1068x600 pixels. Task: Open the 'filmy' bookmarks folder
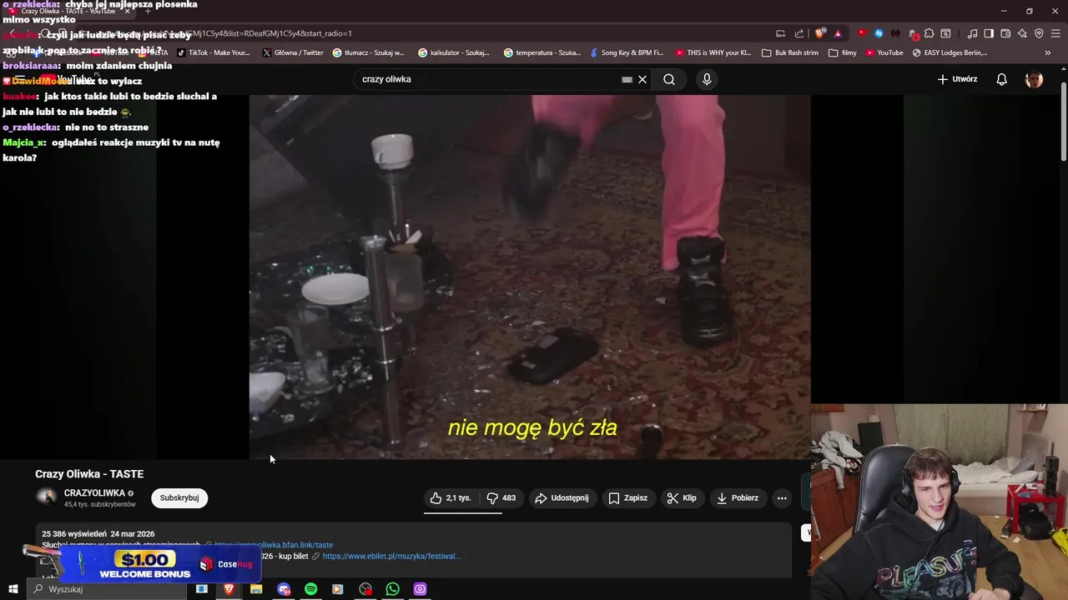843,52
